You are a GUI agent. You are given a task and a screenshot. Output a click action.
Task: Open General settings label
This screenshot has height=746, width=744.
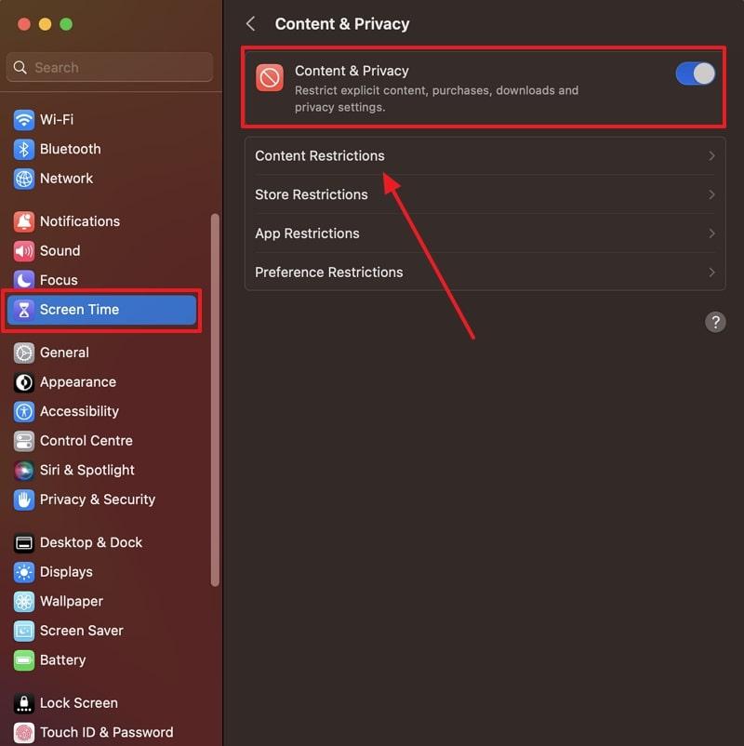[x=64, y=353]
